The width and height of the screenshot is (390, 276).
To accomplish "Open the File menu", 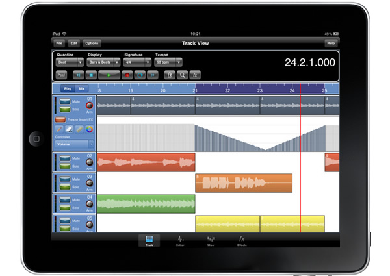I will [59, 44].
